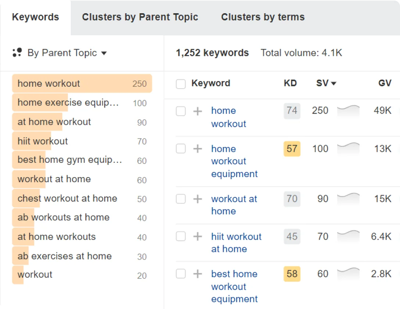The width and height of the screenshot is (400, 309).
Task: Click the plus icon beside "home workout equipment"
Action: click(x=197, y=149)
